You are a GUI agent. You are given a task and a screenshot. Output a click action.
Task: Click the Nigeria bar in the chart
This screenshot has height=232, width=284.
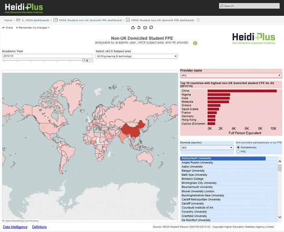pos(219,94)
